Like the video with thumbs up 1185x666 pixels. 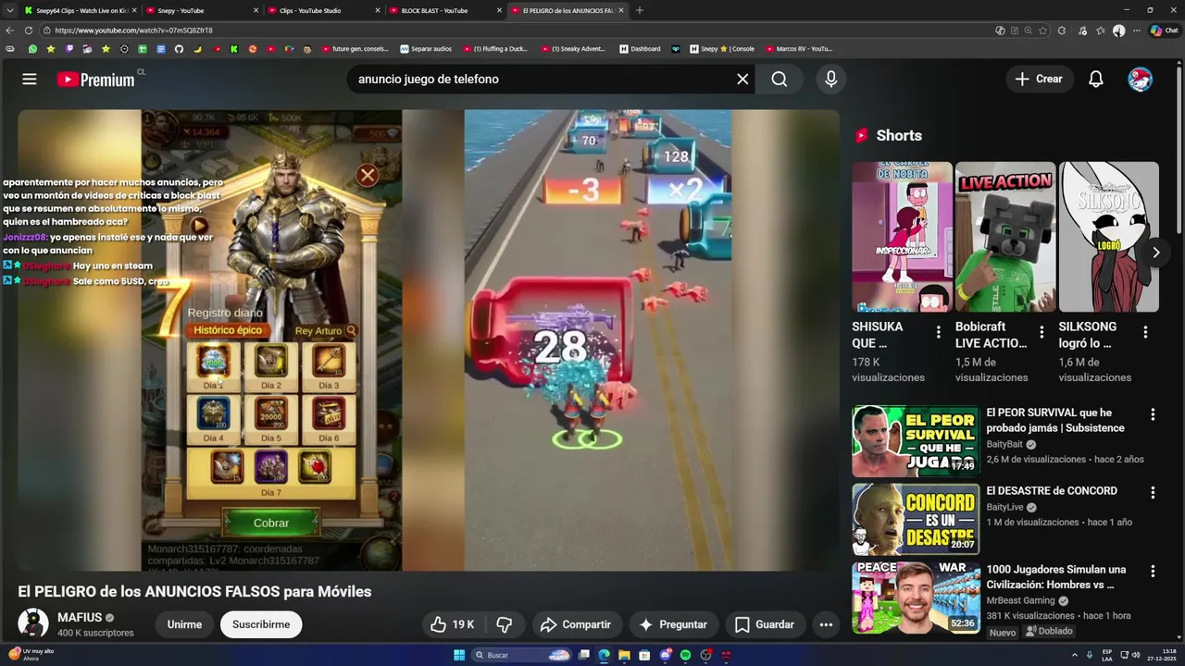point(452,624)
